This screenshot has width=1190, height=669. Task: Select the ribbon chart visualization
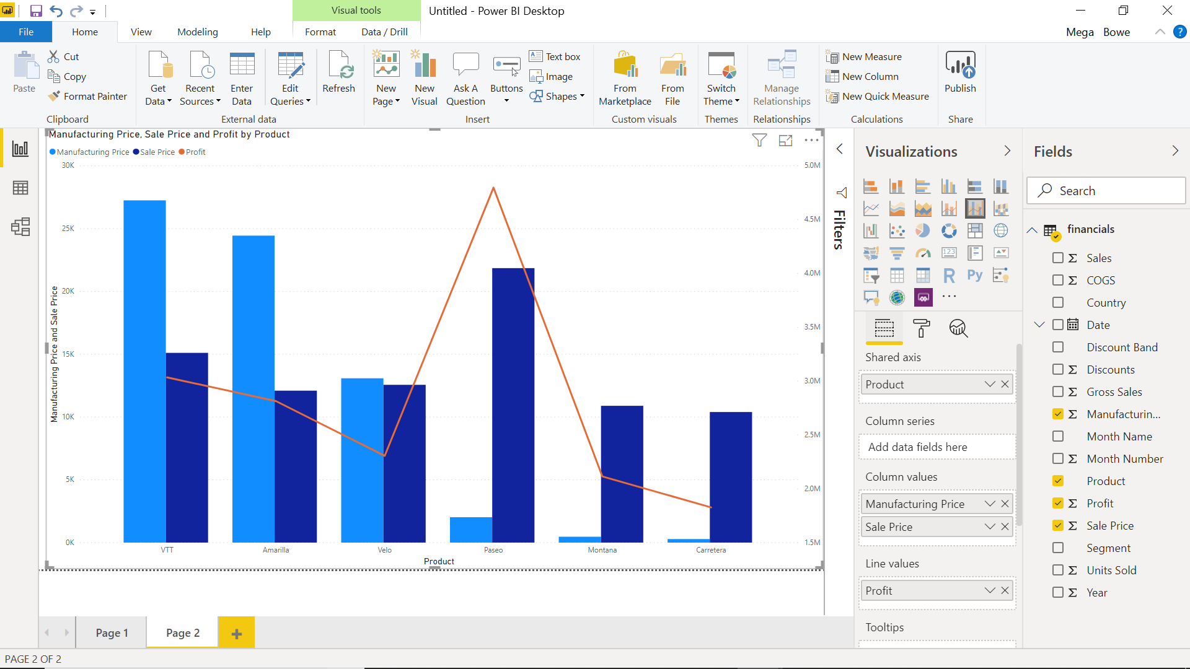pyautogui.click(x=1001, y=209)
